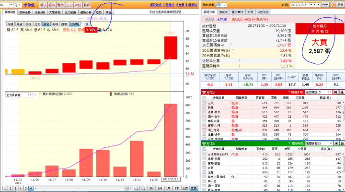
Task: Click the 今天 button
Action: [x=325, y=5]
